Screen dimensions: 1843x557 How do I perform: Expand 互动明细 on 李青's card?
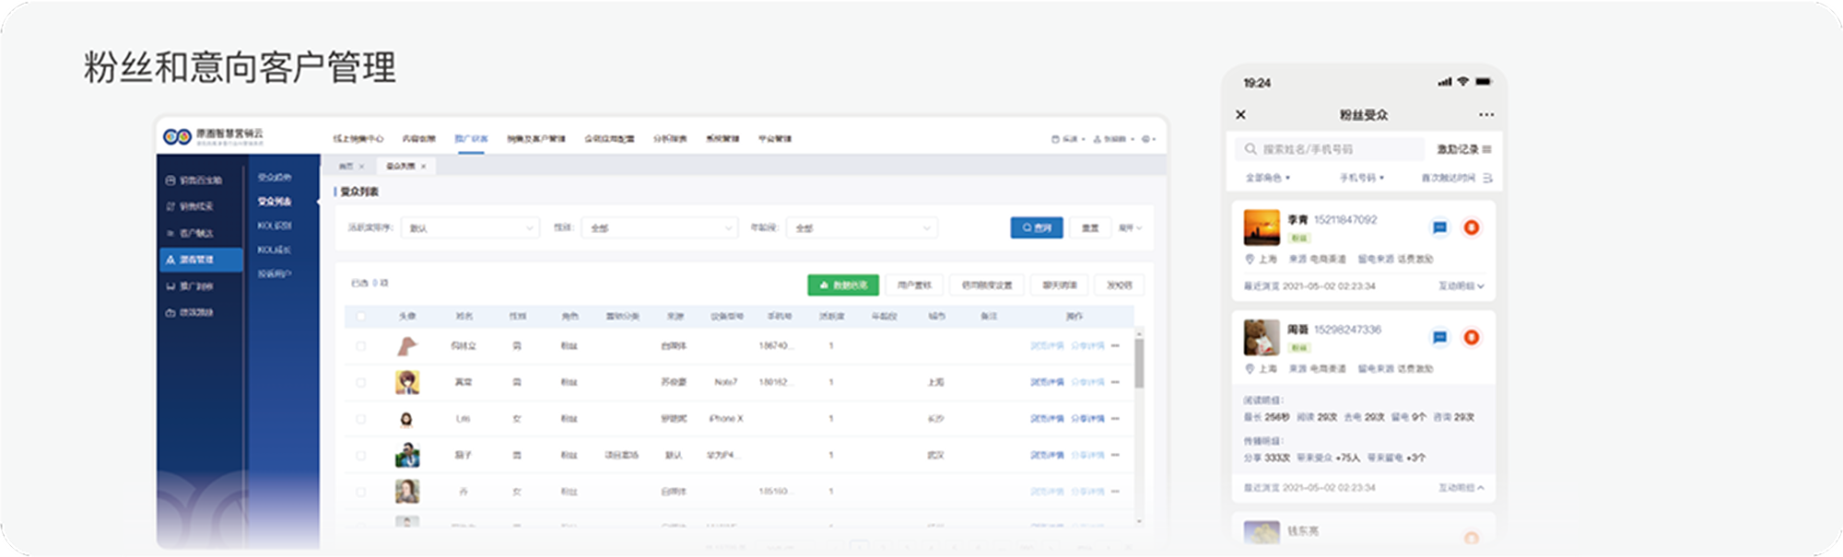[x=1461, y=286]
